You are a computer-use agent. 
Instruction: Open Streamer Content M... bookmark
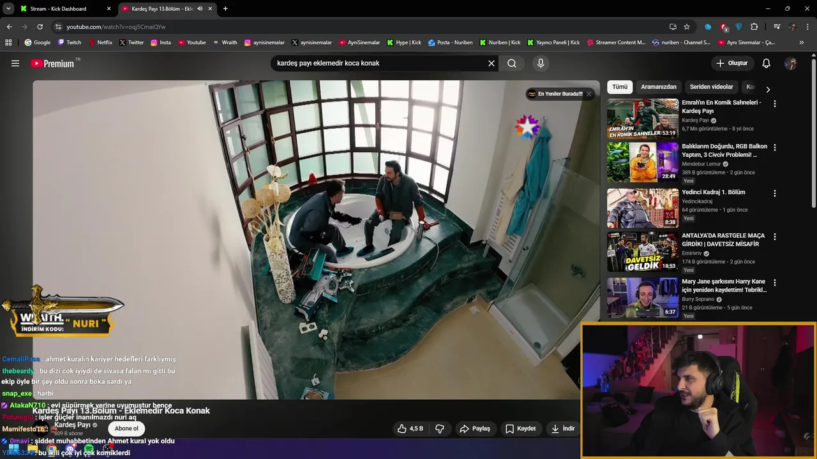pos(615,43)
